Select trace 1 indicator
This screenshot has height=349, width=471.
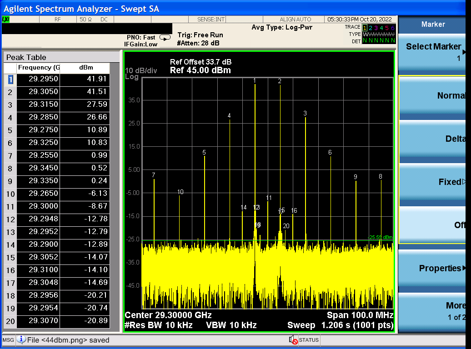pos(365,28)
